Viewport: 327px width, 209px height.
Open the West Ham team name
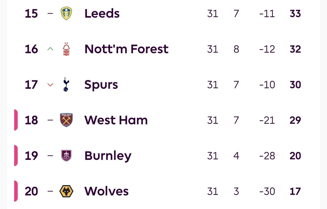[116, 120]
